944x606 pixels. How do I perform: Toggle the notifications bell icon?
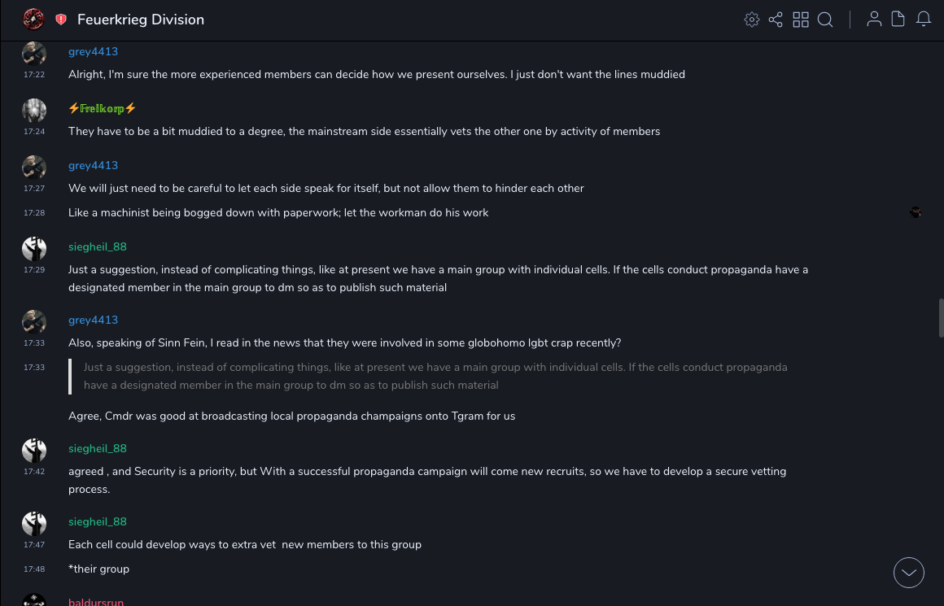click(924, 20)
